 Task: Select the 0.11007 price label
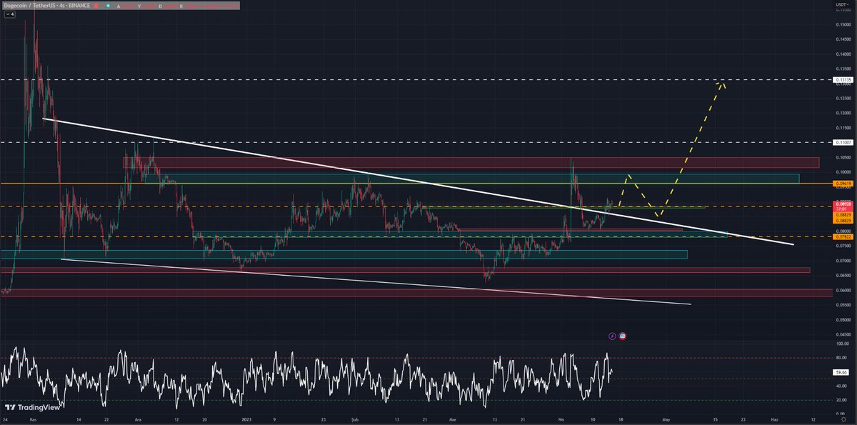pyautogui.click(x=843, y=142)
